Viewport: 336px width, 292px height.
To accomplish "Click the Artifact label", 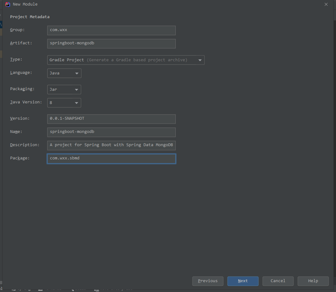I will [21, 43].
